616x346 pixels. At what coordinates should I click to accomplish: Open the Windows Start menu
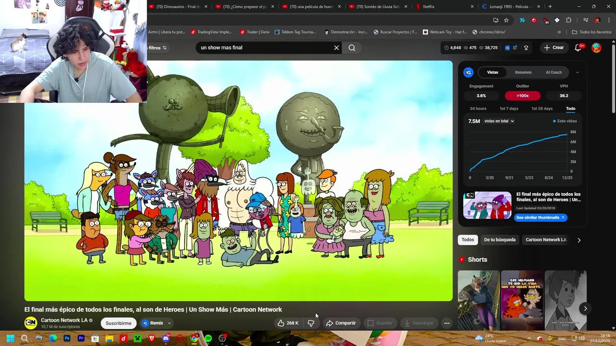(x=10, y=338)
